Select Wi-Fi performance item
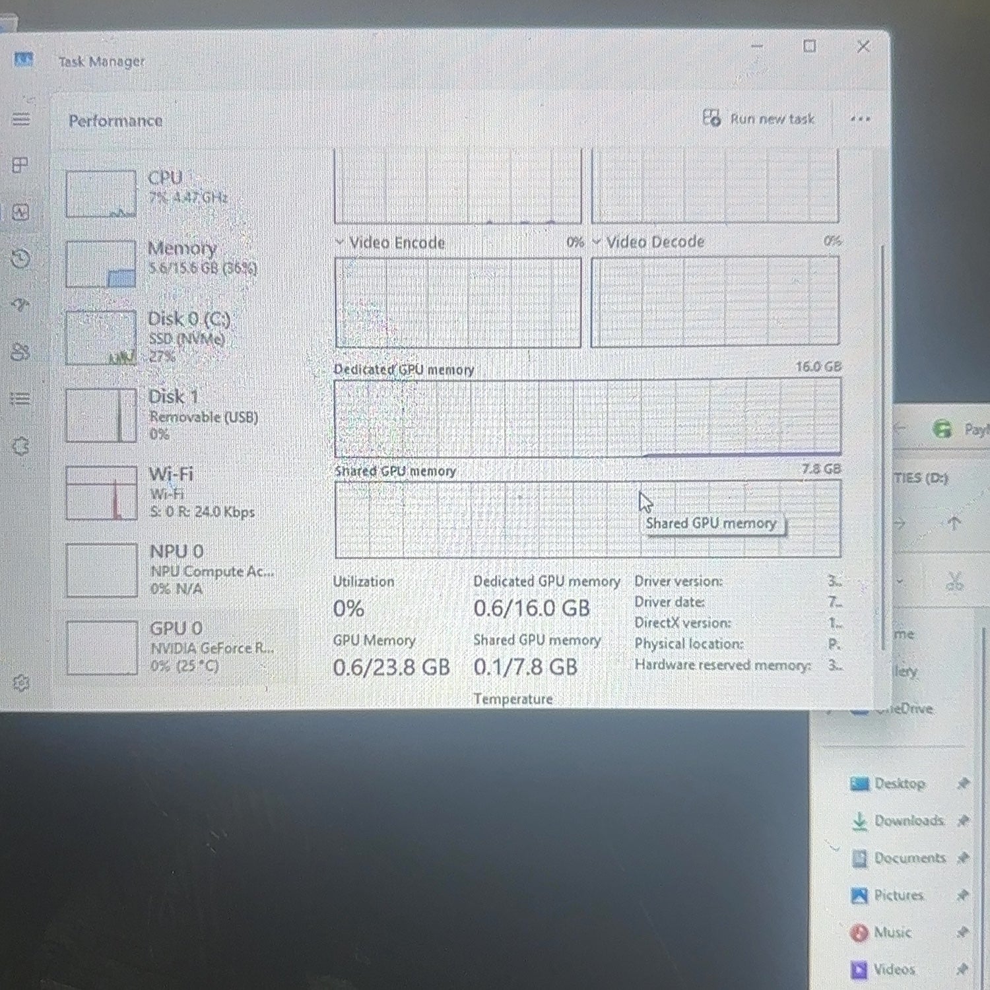This screenshot has height=990, width=990. point(178,492)
